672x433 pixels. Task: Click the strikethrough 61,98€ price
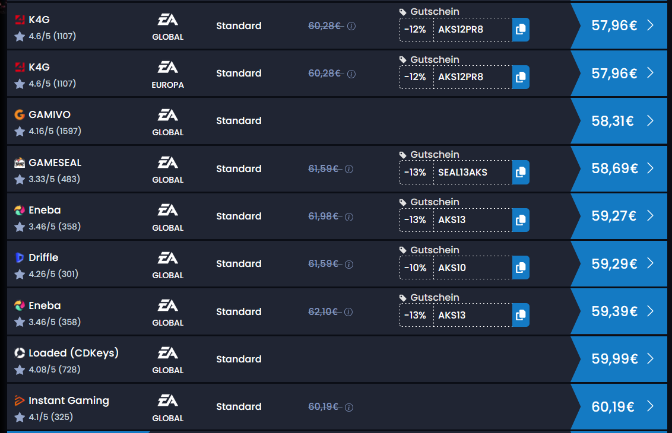(x=324, y=216)
